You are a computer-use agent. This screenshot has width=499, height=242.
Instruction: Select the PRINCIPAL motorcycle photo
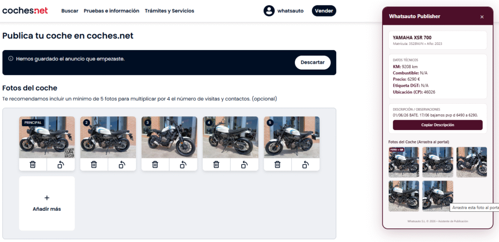pos(47,137)
